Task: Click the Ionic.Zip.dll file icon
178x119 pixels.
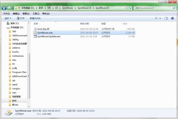Action: [35, 29]
